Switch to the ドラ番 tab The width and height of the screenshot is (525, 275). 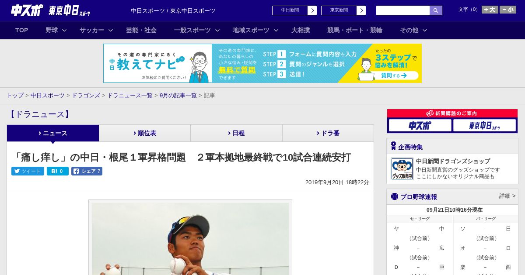[x=328, y=133]
